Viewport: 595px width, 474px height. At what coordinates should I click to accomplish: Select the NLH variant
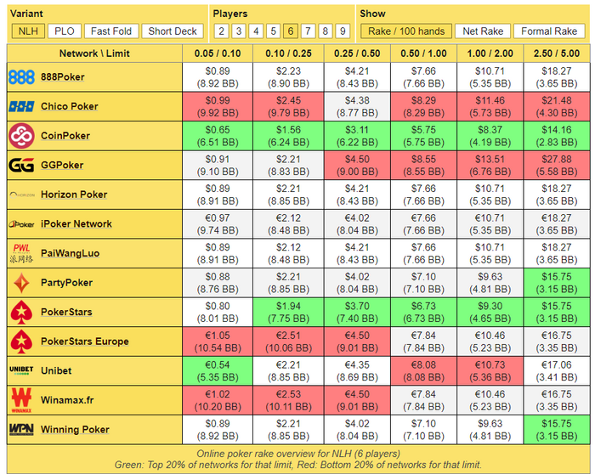(x=28, y=31)
